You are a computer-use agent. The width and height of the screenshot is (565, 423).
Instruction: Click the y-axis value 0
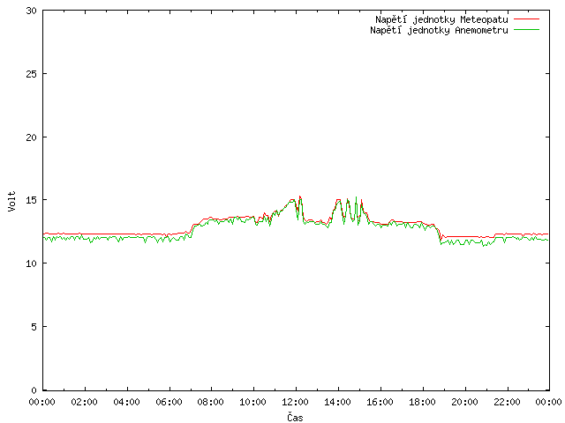[34, 390]
